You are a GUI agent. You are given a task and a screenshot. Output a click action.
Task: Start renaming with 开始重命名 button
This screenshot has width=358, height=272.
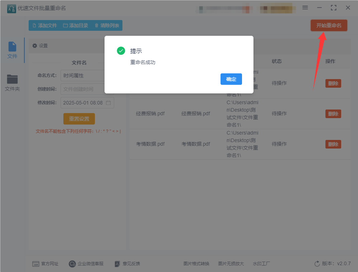click(329, 25)
